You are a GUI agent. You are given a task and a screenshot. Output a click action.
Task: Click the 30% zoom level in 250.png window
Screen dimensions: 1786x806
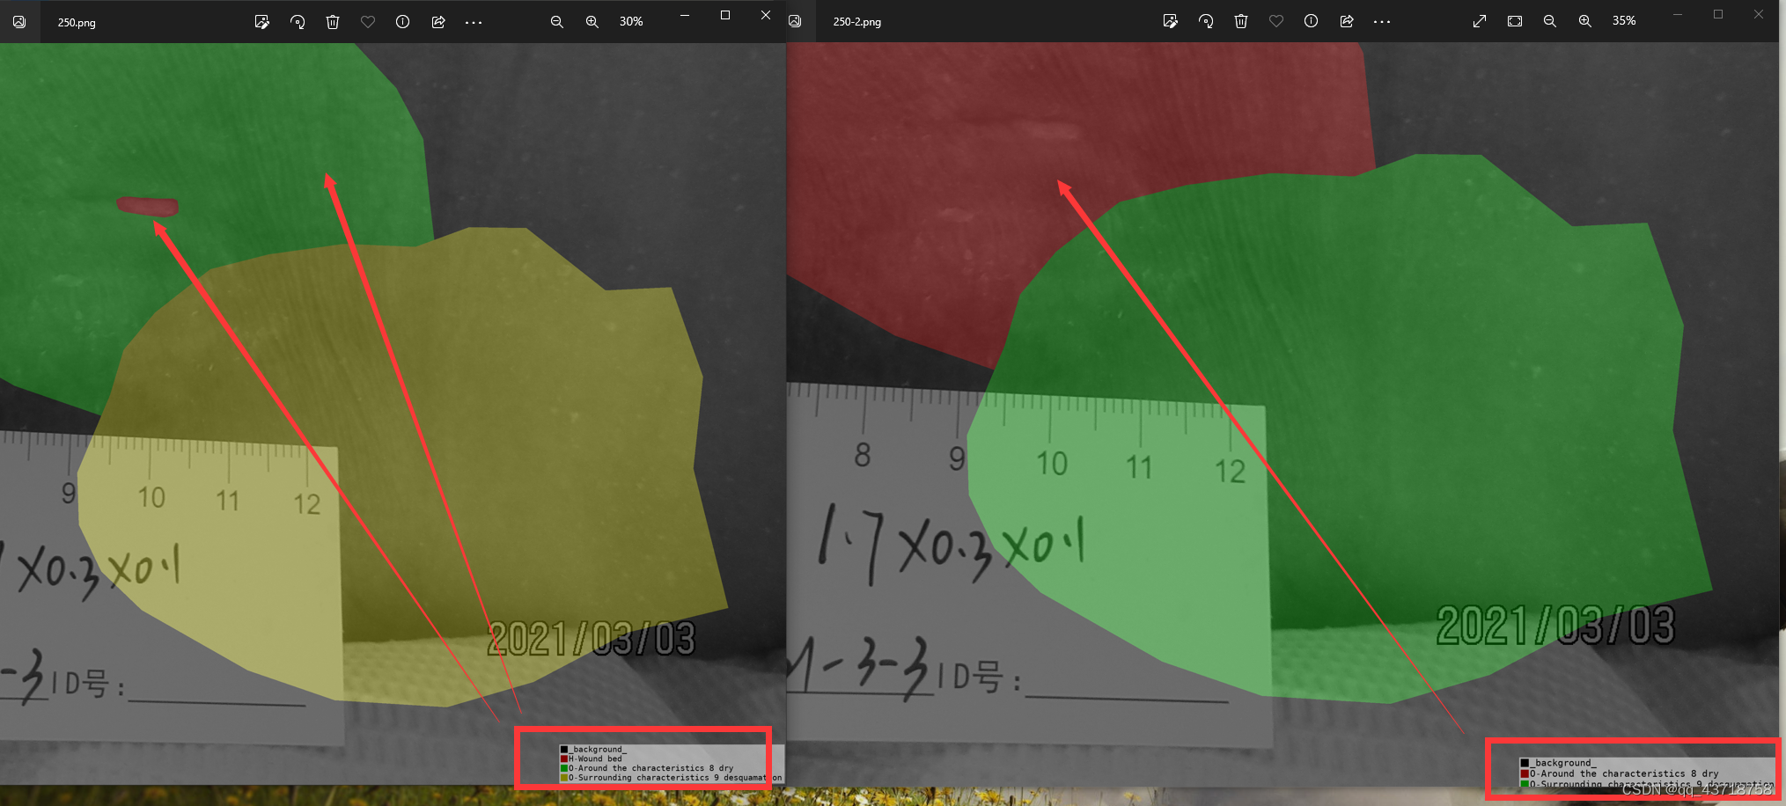coord(631,22)
